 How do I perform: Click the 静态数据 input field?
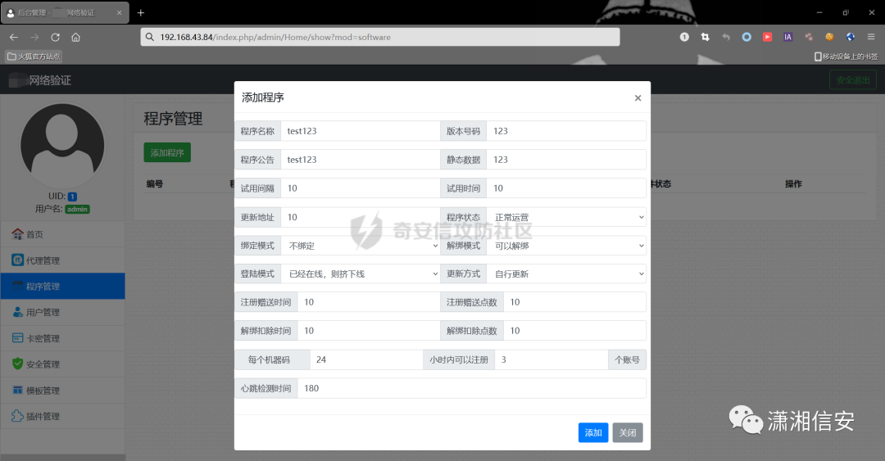click(566, 160)
